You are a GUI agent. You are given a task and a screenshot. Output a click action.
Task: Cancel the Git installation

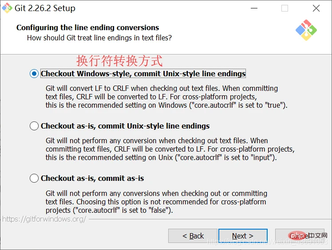click(300, 236)
